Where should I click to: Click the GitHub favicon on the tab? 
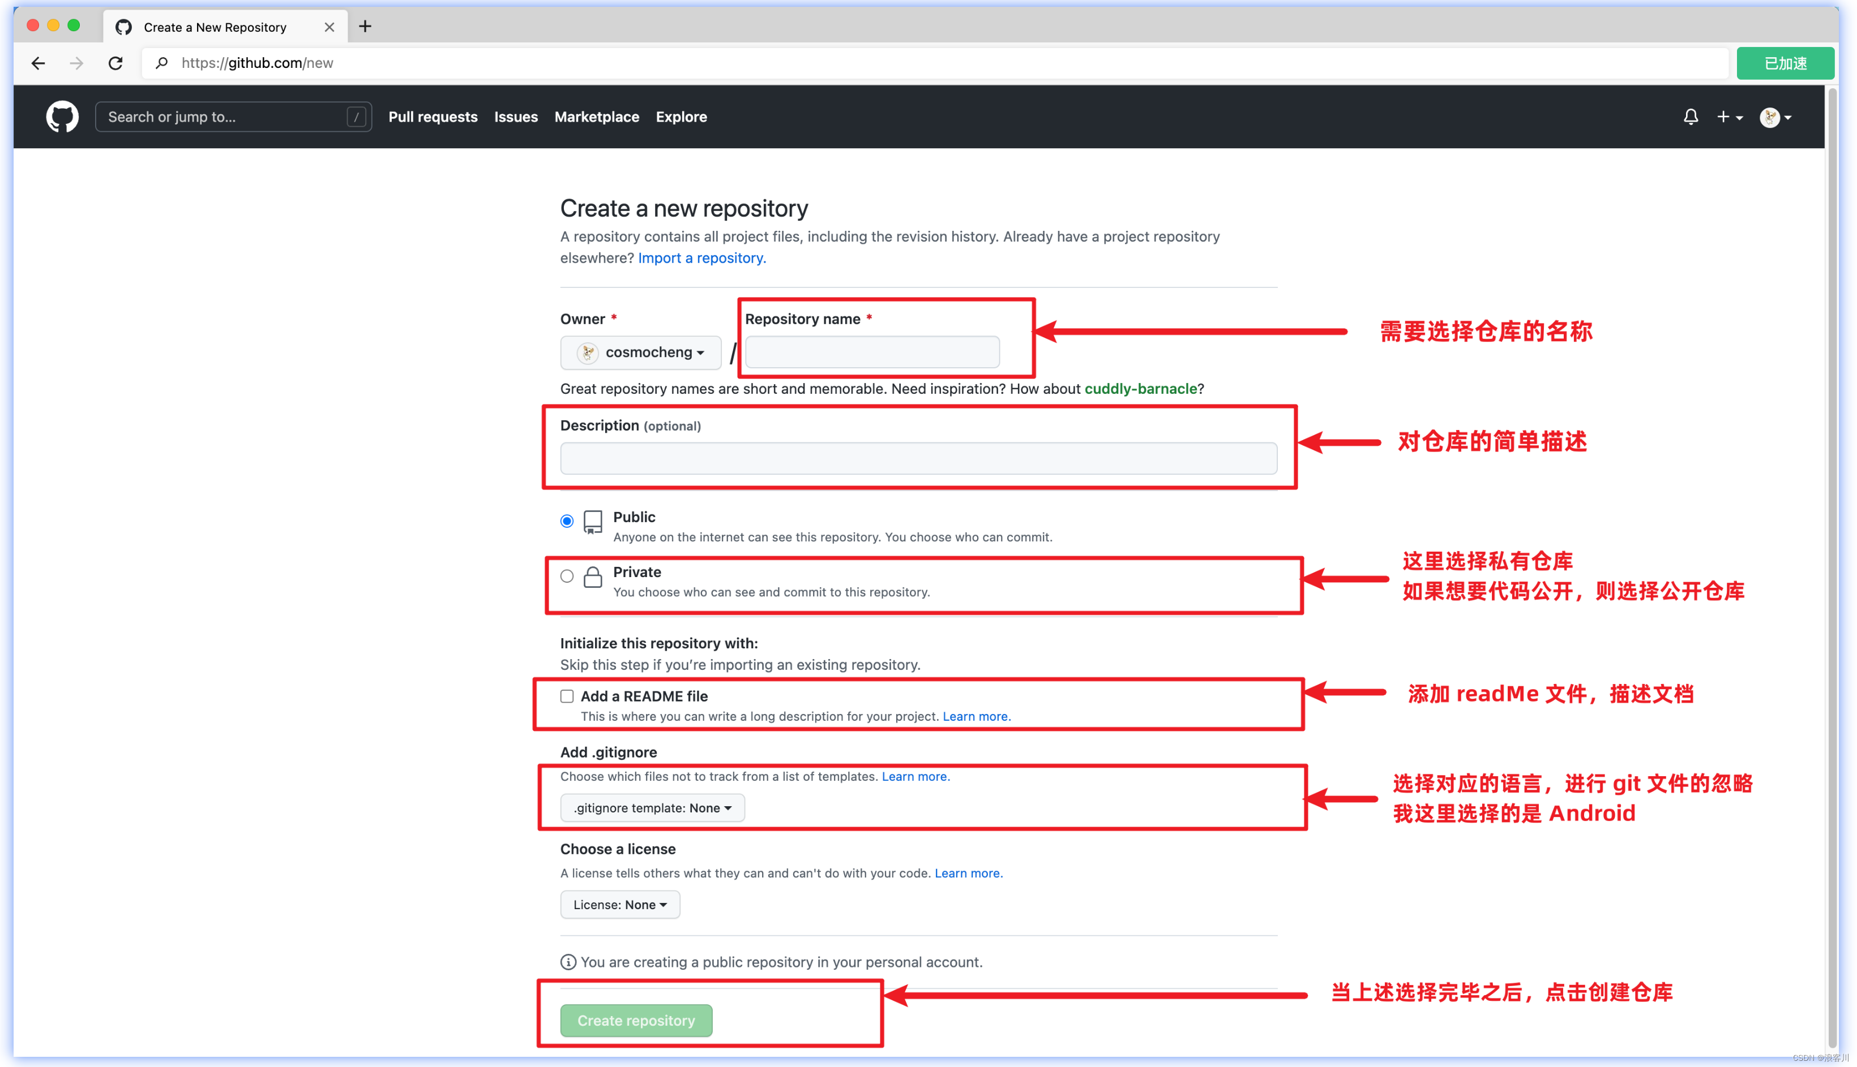point(124,27)
